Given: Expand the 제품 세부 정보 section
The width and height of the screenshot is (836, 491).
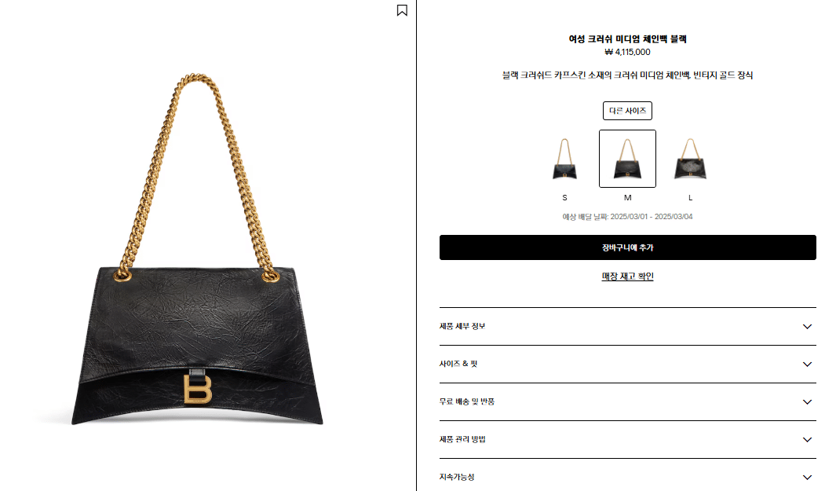Looking at the screenshot, I should [x=627, y=326].
